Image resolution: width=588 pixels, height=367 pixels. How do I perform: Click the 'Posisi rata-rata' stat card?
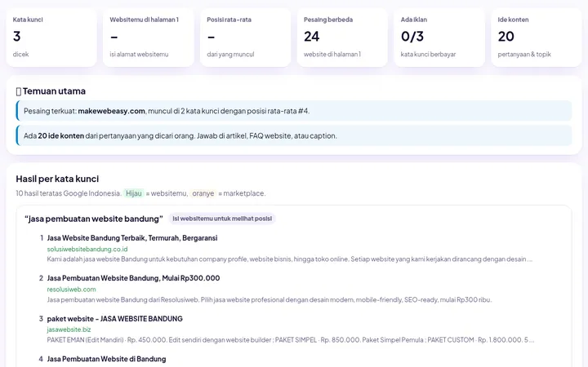click(245, 38)
